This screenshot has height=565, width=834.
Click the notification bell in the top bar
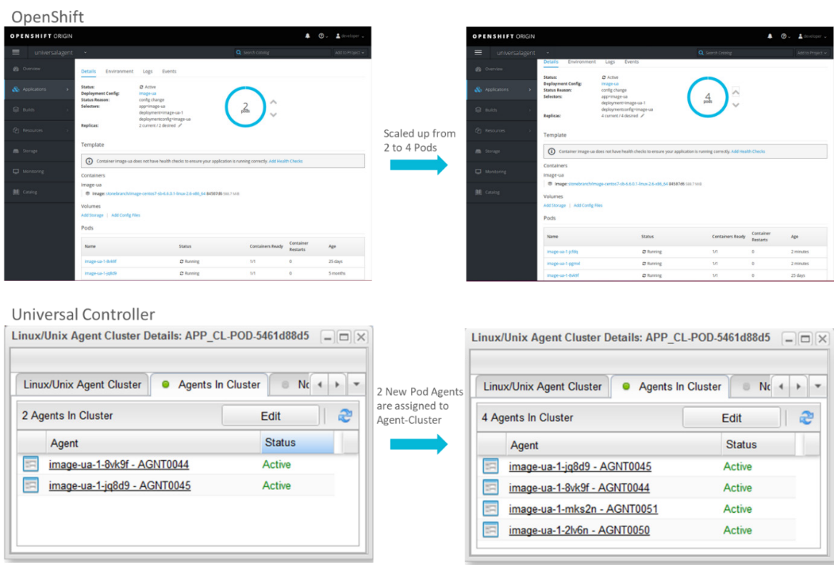point(308,36)
